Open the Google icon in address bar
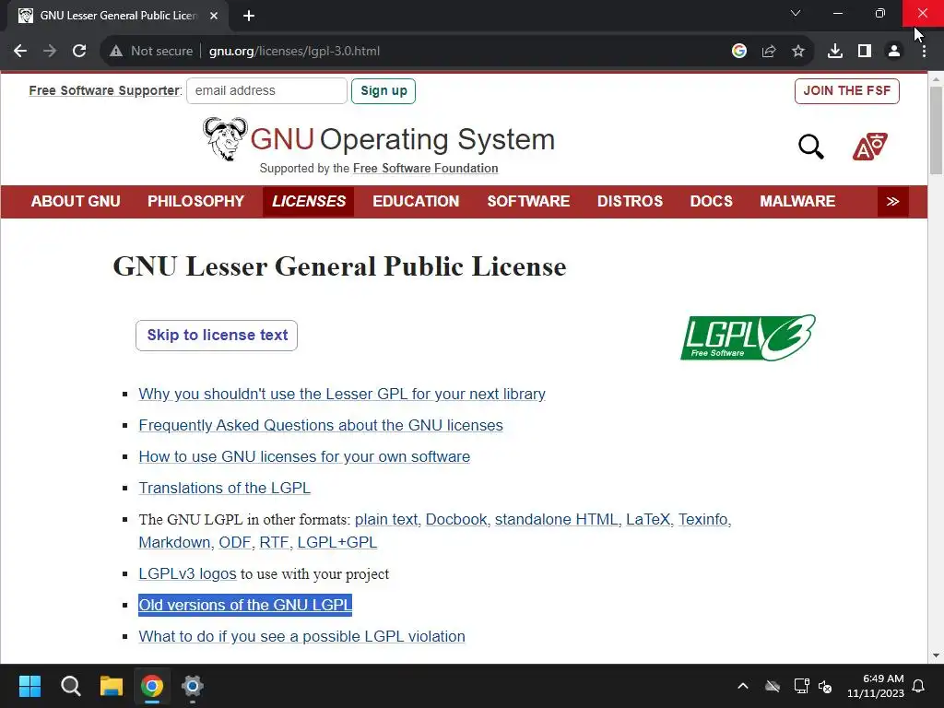This screenshot has width=944, height=708. (739, 52)
